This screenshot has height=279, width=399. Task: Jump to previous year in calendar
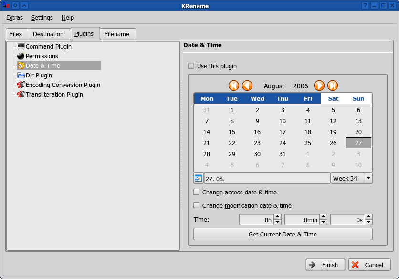tap(233, 86)
